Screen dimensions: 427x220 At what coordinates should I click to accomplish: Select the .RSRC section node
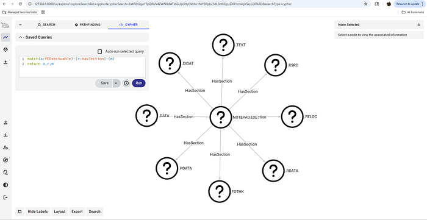[275, 65]
